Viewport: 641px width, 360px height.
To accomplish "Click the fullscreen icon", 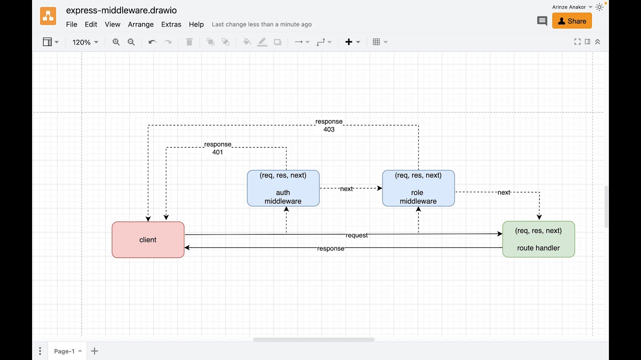I will (x=577, y=42).
